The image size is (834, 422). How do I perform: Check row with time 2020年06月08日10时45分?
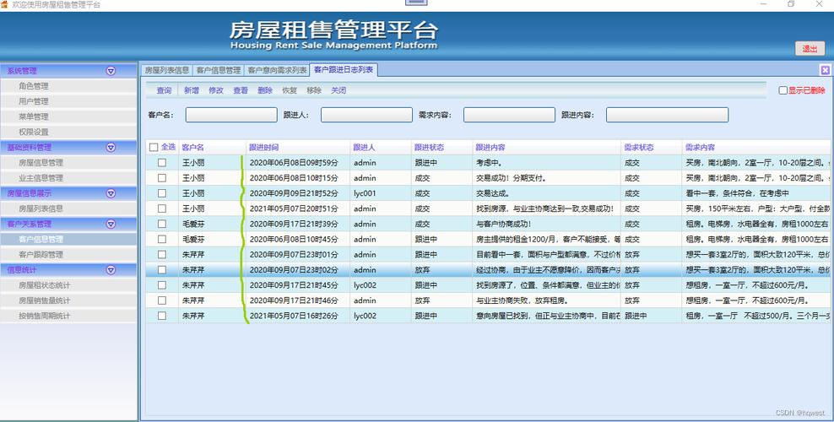click(x=162, y=240)
